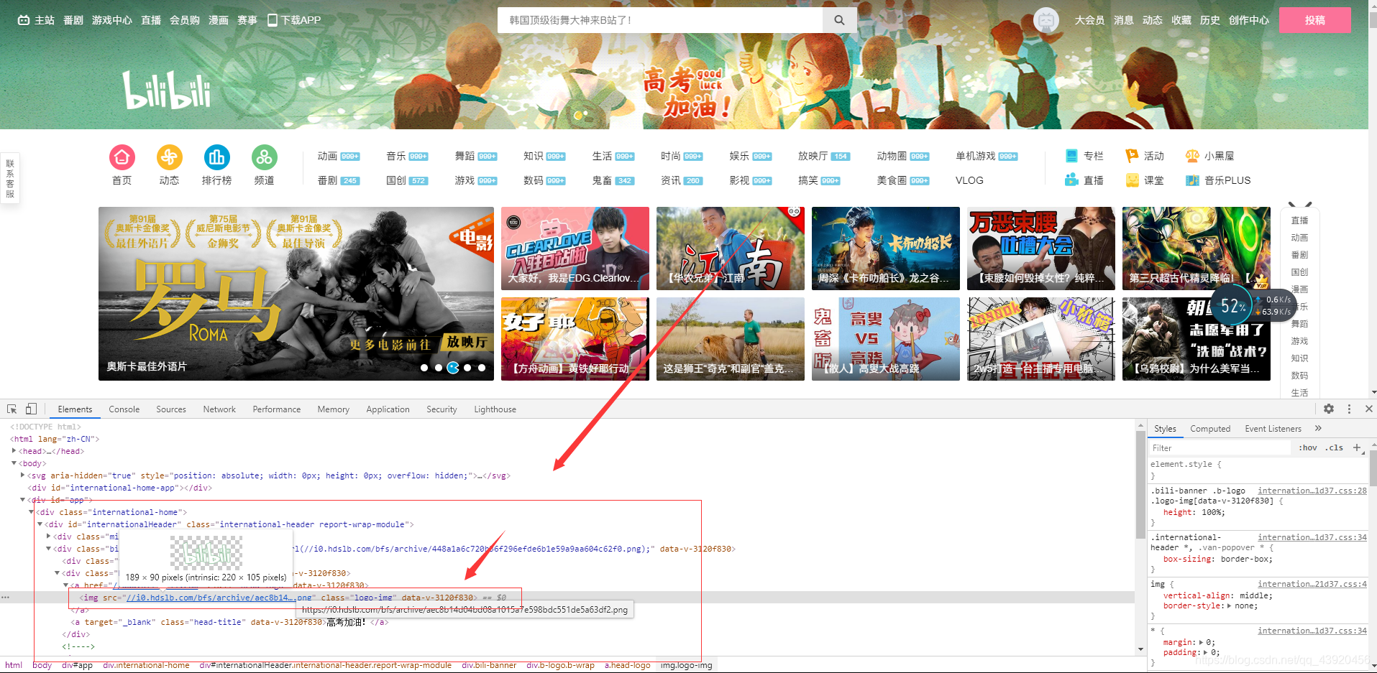Open the Computed styles tab
This screenshot has height=673, width=1377.
1210,429
